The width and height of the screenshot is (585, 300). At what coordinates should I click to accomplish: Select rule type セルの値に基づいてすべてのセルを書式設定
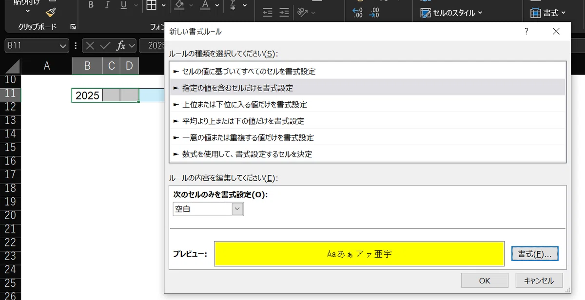[x=368, y=71]
